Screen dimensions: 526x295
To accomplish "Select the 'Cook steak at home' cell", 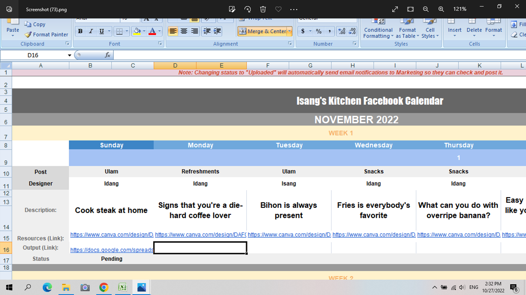I will click(111, 210).
